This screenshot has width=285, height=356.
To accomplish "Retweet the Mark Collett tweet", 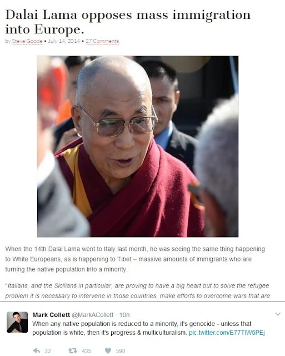I will coord(73,351).
